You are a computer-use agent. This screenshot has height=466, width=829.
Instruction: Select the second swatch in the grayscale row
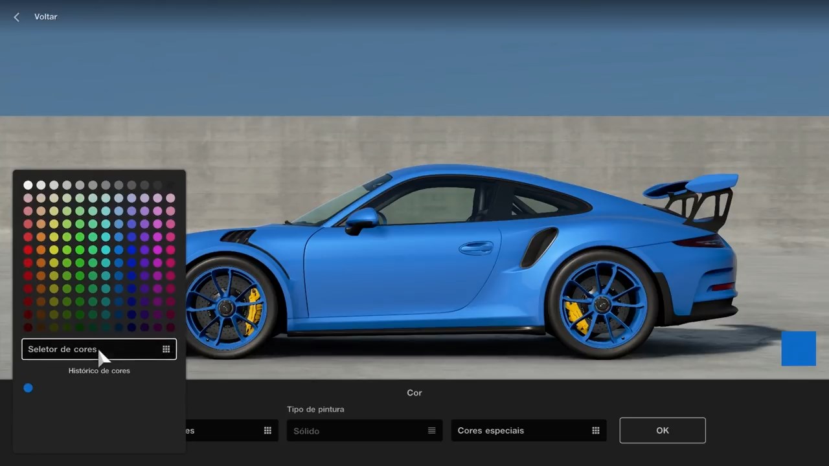(41, 185)
